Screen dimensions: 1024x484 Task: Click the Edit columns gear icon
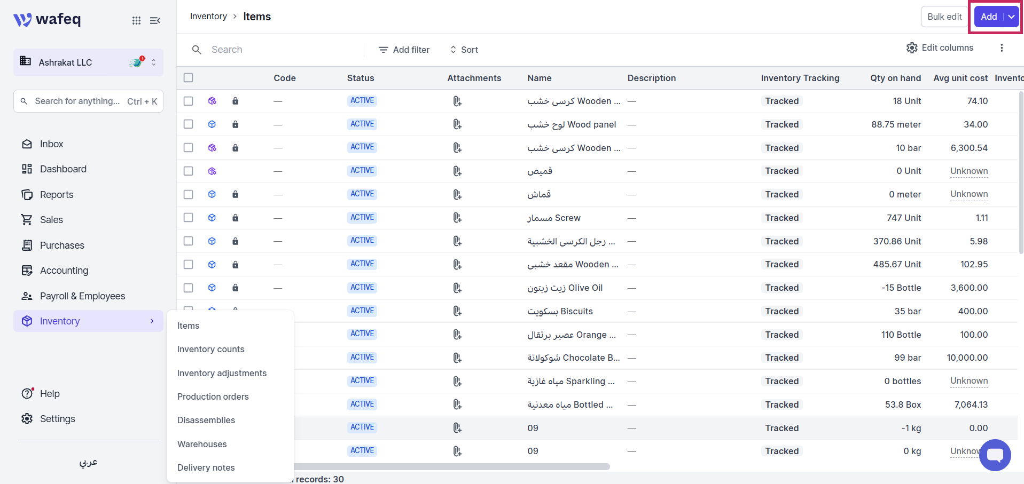tap(912, 48)
